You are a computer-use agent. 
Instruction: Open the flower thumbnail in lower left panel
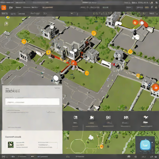pyautogui.click(x=11, y=145)
